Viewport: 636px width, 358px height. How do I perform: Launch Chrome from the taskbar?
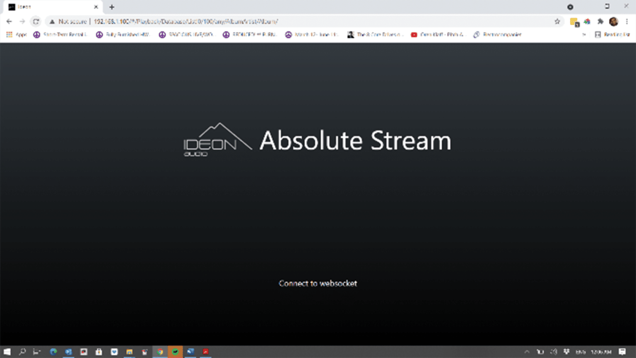160,352
